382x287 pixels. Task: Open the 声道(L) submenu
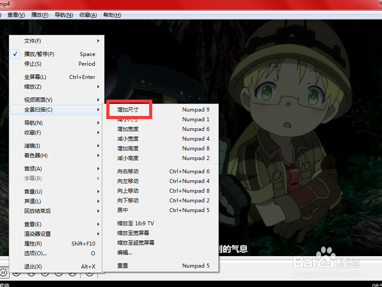57,201
